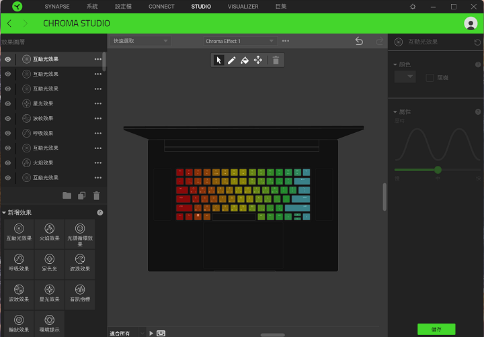Viewport: 484px width, 337px height.
Task: Click the play preview button
Action: pyautogui.click(x=151, y=333)
